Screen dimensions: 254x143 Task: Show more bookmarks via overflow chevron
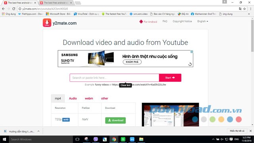(249, 14)
